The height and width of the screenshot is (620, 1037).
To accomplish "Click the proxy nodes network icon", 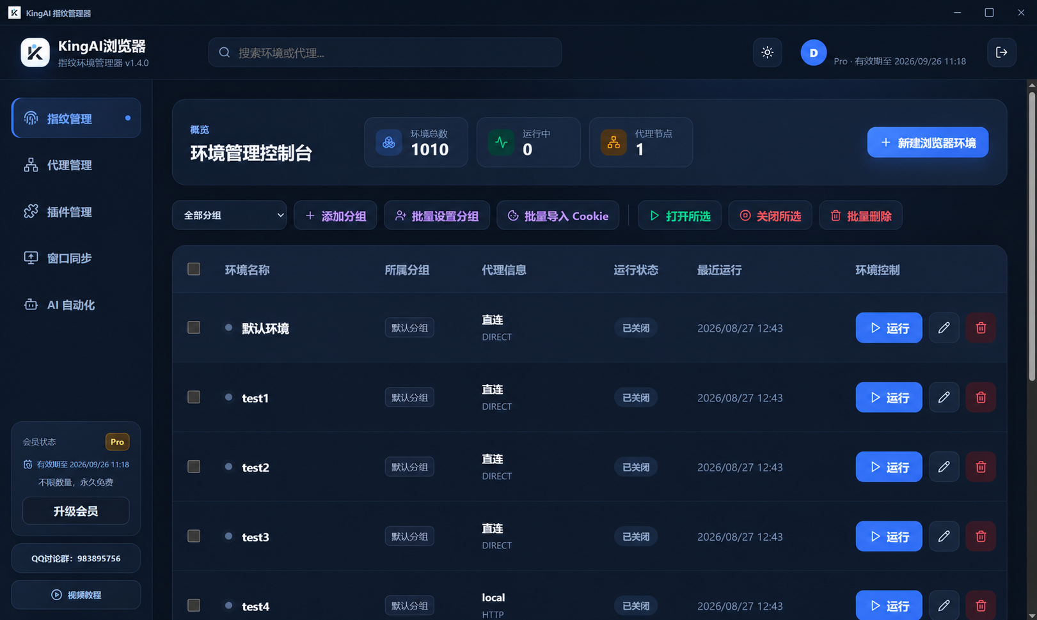I will click(x=613, y=142).
